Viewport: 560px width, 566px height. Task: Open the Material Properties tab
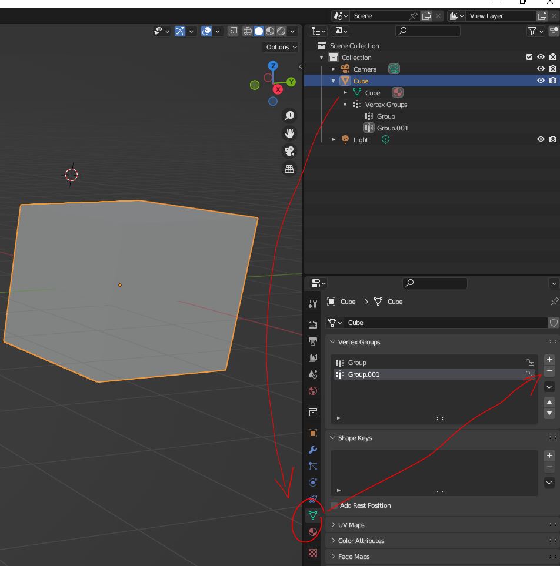[313, 532]
